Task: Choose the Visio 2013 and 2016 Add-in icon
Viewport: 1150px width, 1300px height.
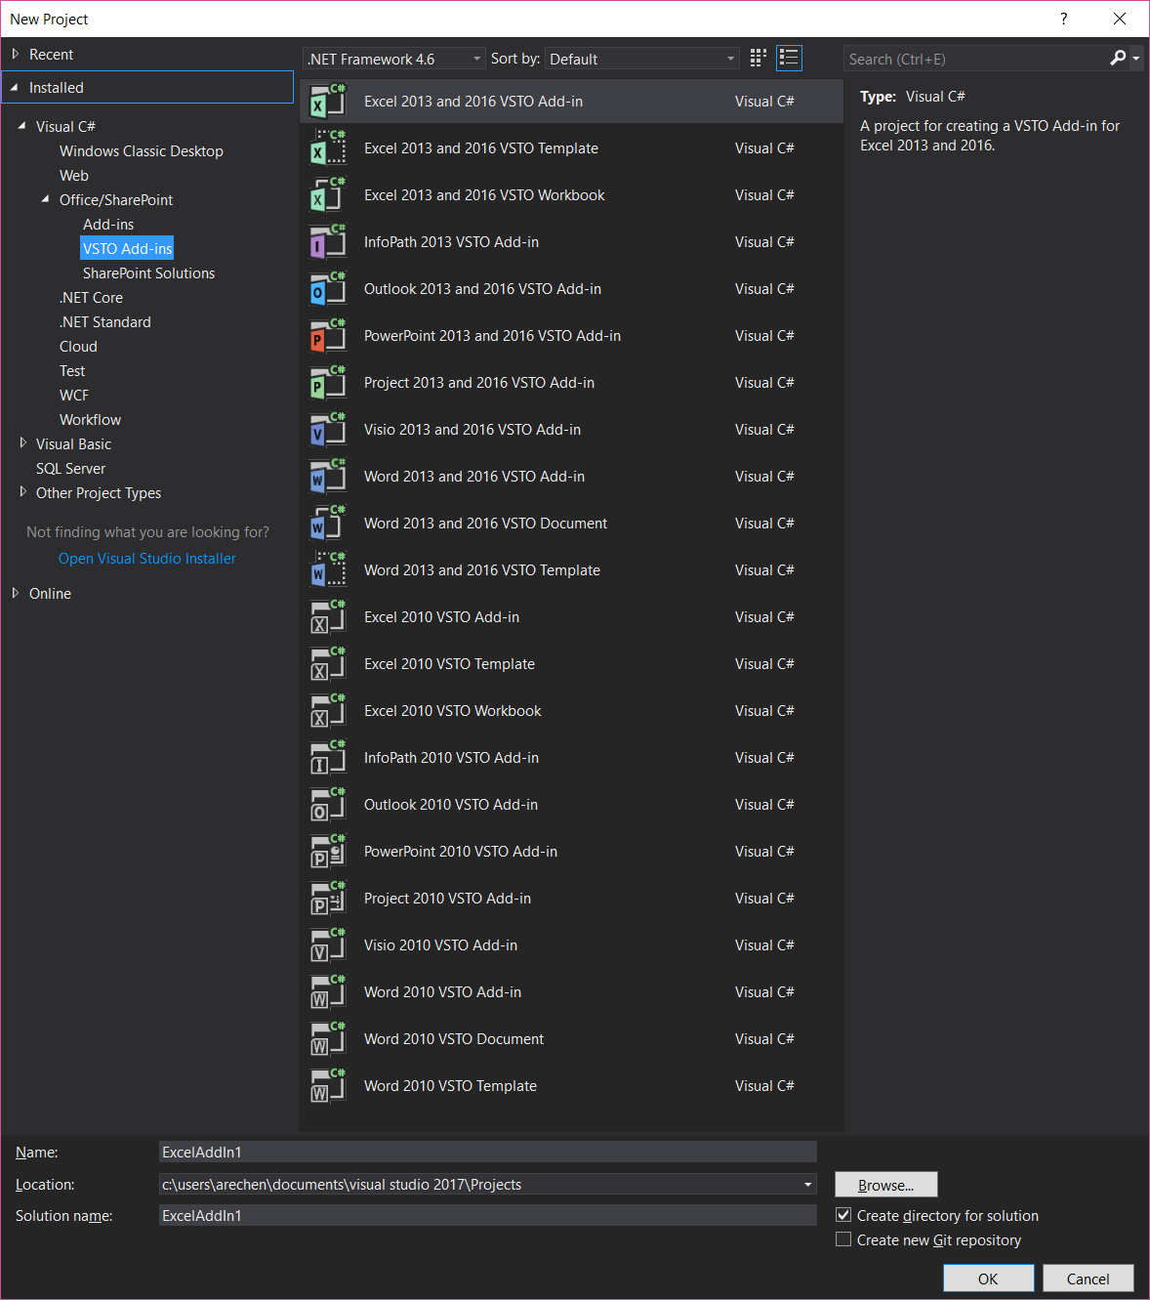Action: click(x=327, y=430)
